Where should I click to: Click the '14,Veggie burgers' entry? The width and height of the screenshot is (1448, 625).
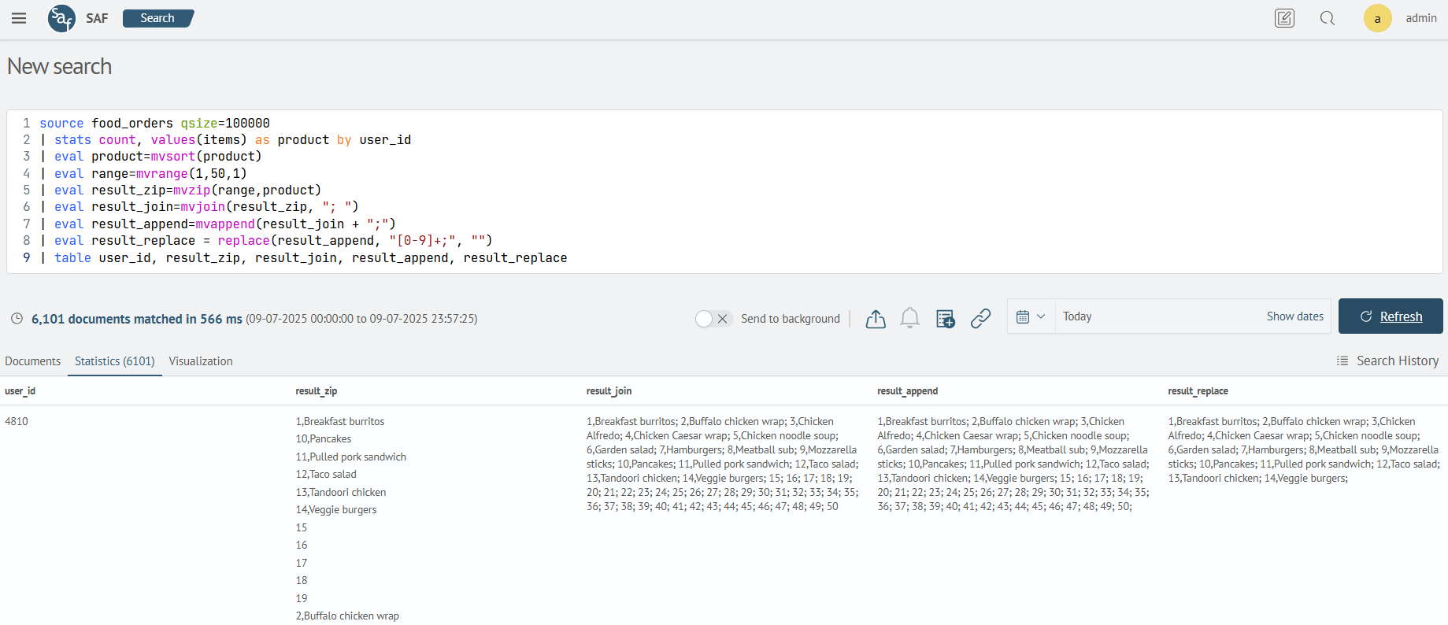(336, 510)
